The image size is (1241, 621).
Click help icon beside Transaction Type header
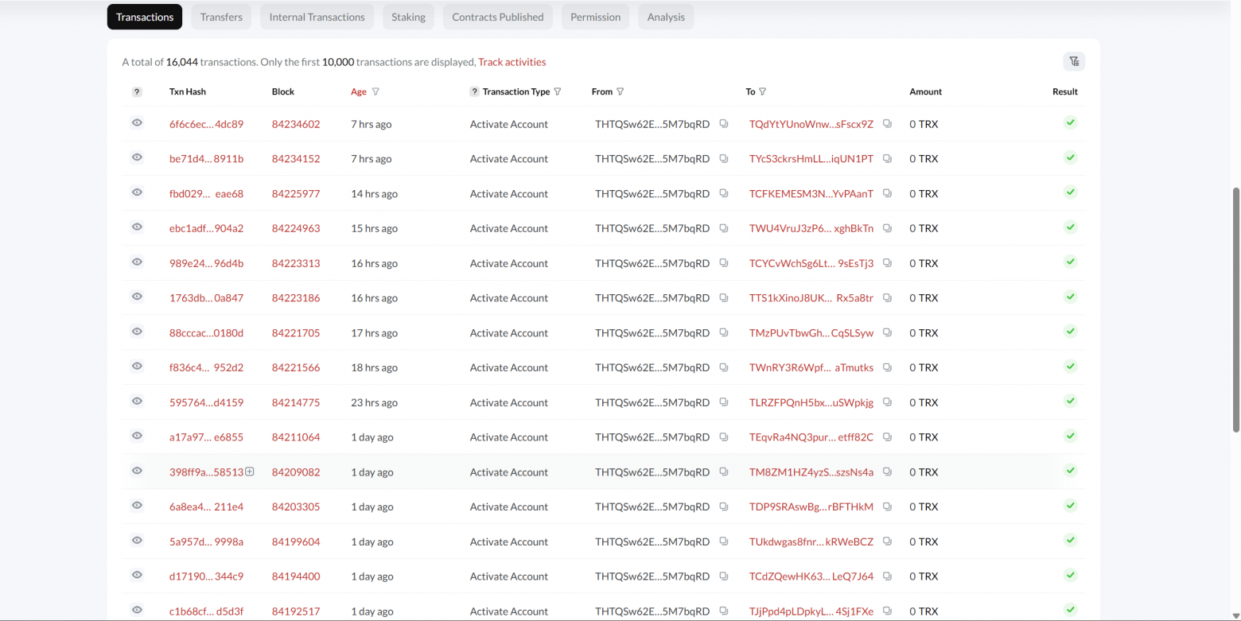[474, 91]
